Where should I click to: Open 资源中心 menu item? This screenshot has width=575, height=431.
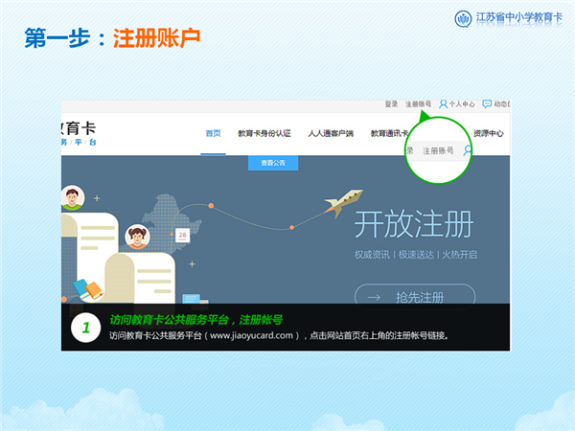point(488,133)
